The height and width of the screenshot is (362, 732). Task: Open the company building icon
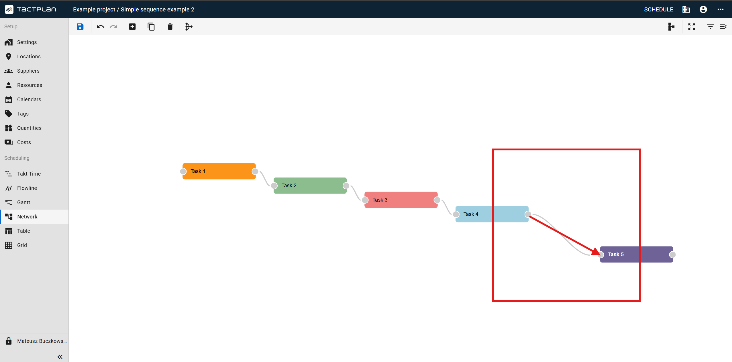point(686,9)
